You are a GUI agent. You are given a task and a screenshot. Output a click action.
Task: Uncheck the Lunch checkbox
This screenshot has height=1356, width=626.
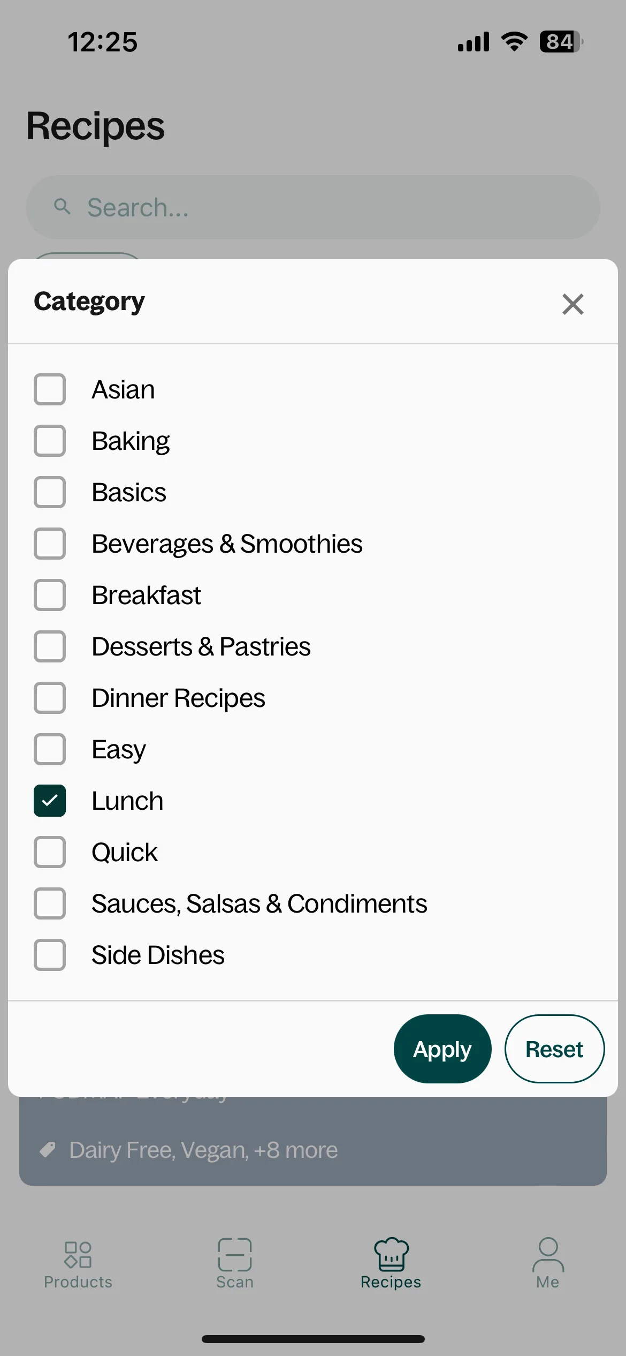[50, 801]
